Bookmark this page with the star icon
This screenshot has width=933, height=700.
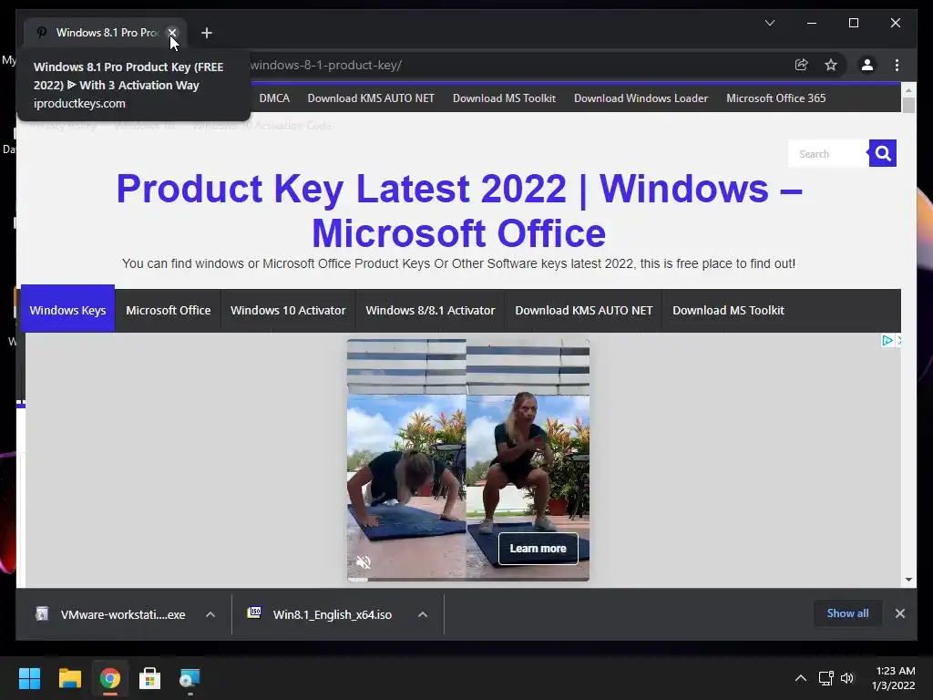click(831, 65)
